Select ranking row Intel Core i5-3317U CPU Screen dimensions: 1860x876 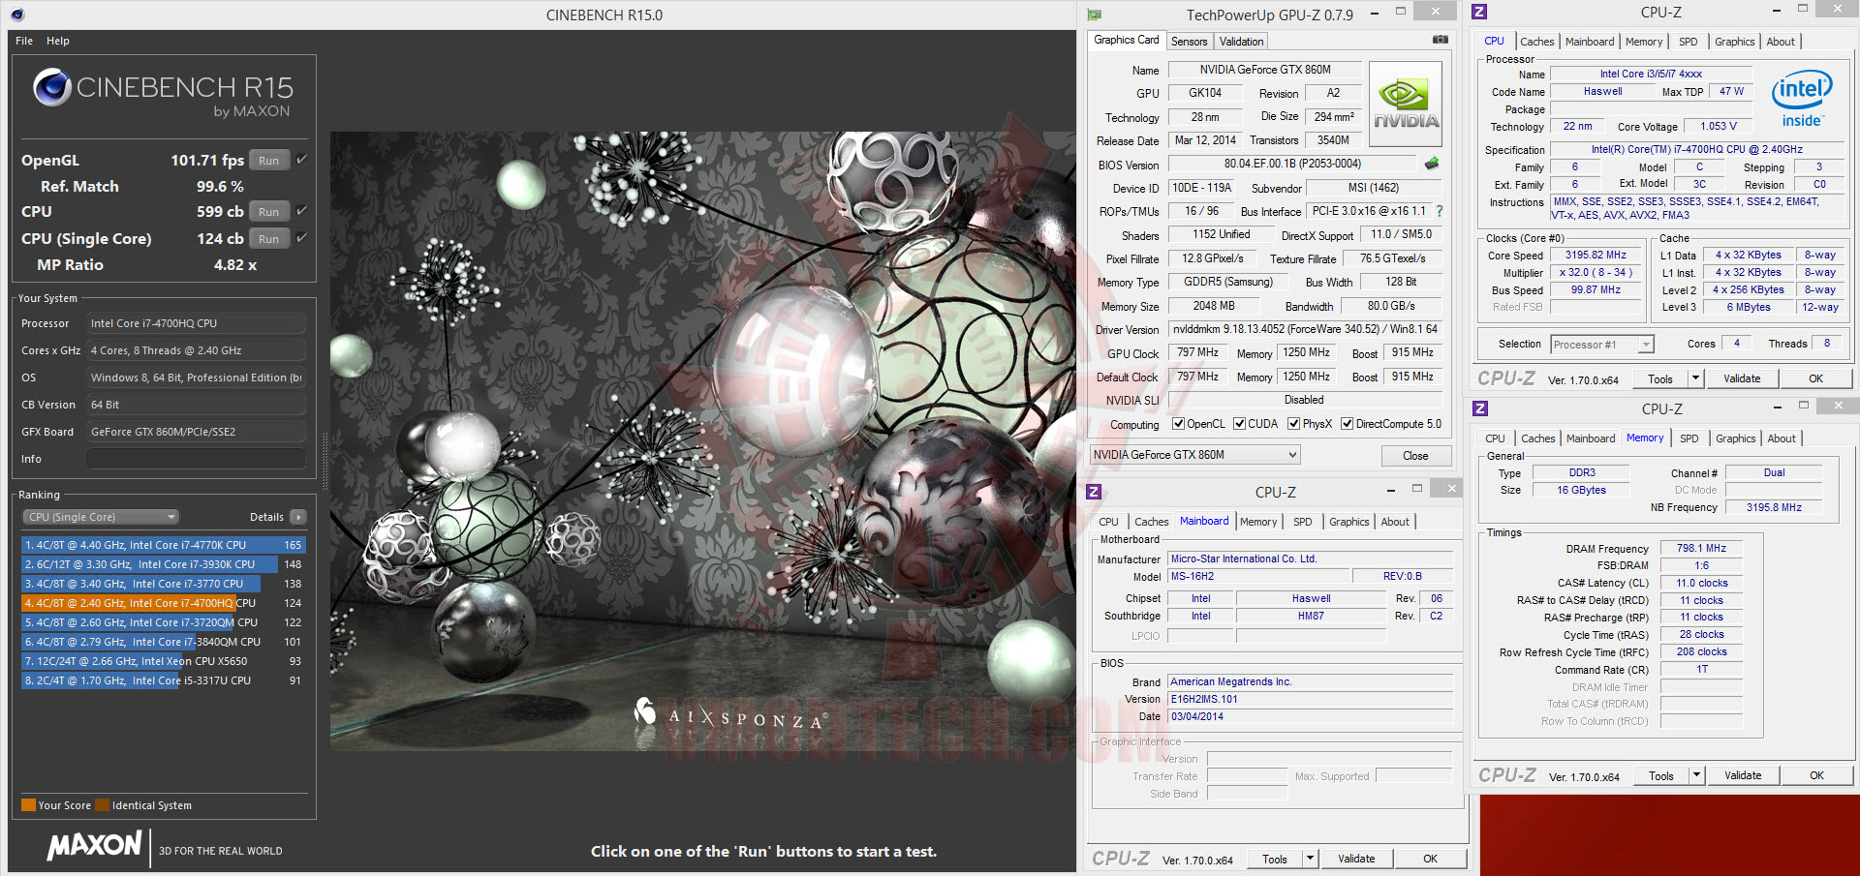coord(163,680)
